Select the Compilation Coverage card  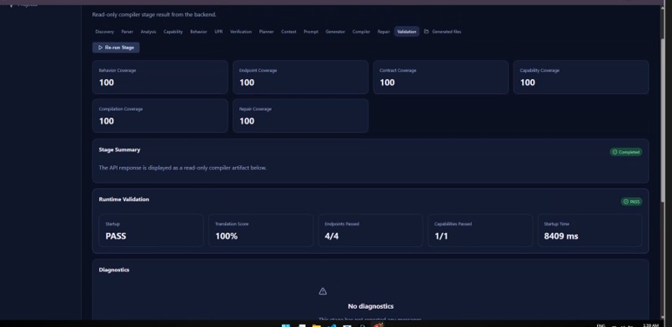point(160,116)
